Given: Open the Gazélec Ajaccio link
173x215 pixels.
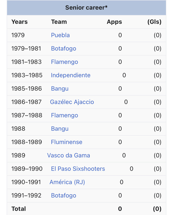Looking at the screenshot, I should tap(72, 102).
